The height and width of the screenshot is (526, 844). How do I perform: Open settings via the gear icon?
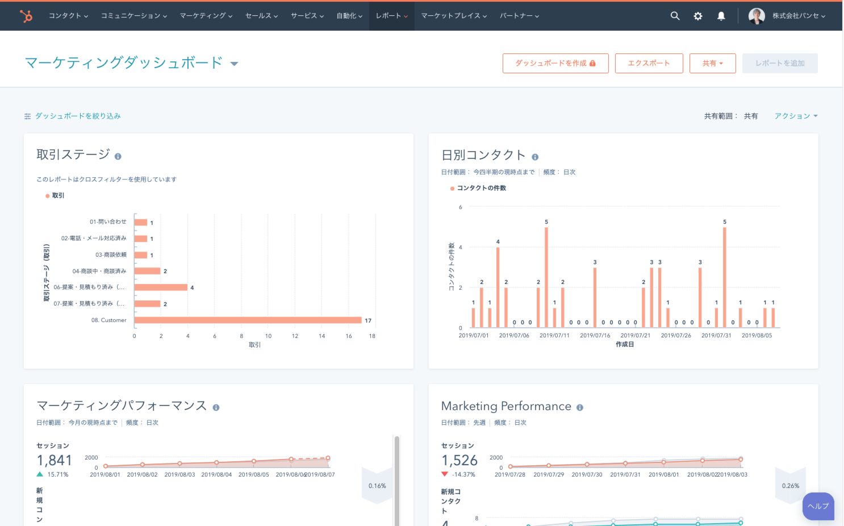[698, 16]
